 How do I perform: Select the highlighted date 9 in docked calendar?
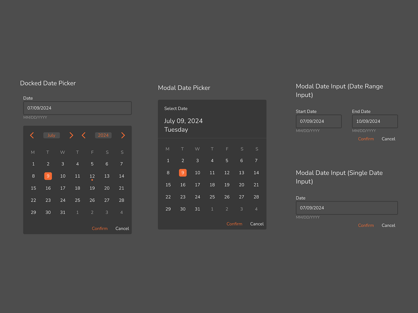click(48, 176)
